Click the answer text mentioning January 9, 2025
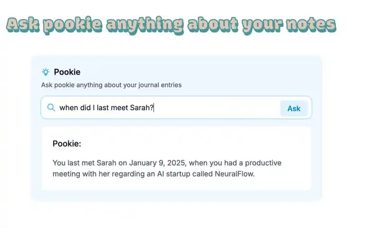The width and height of the screenshot is (365, 228). (167, 168)
